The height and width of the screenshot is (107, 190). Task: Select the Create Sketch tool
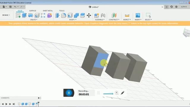[18, 15]
